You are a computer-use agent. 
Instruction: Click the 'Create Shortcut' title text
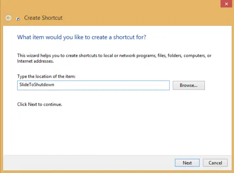click(43, 18)
